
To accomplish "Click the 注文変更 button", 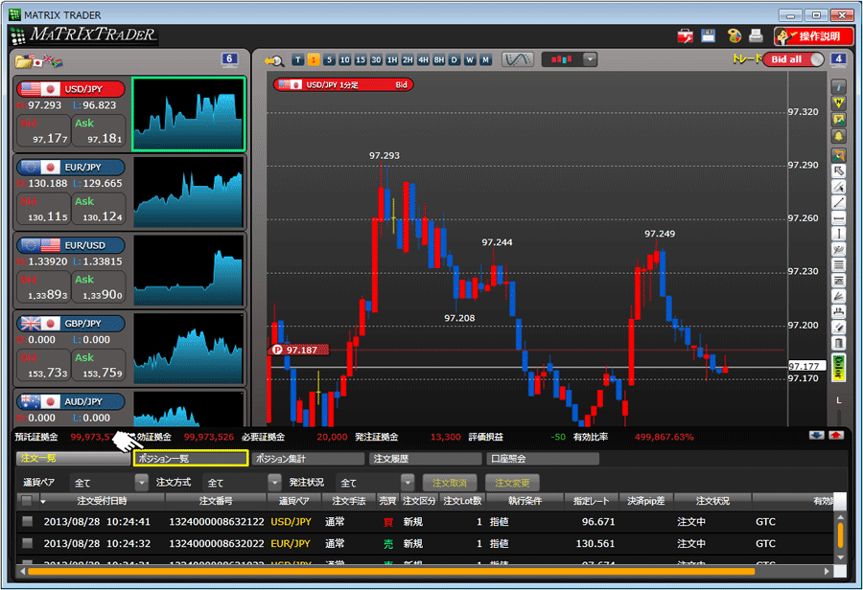I will [x=512, y=483].
